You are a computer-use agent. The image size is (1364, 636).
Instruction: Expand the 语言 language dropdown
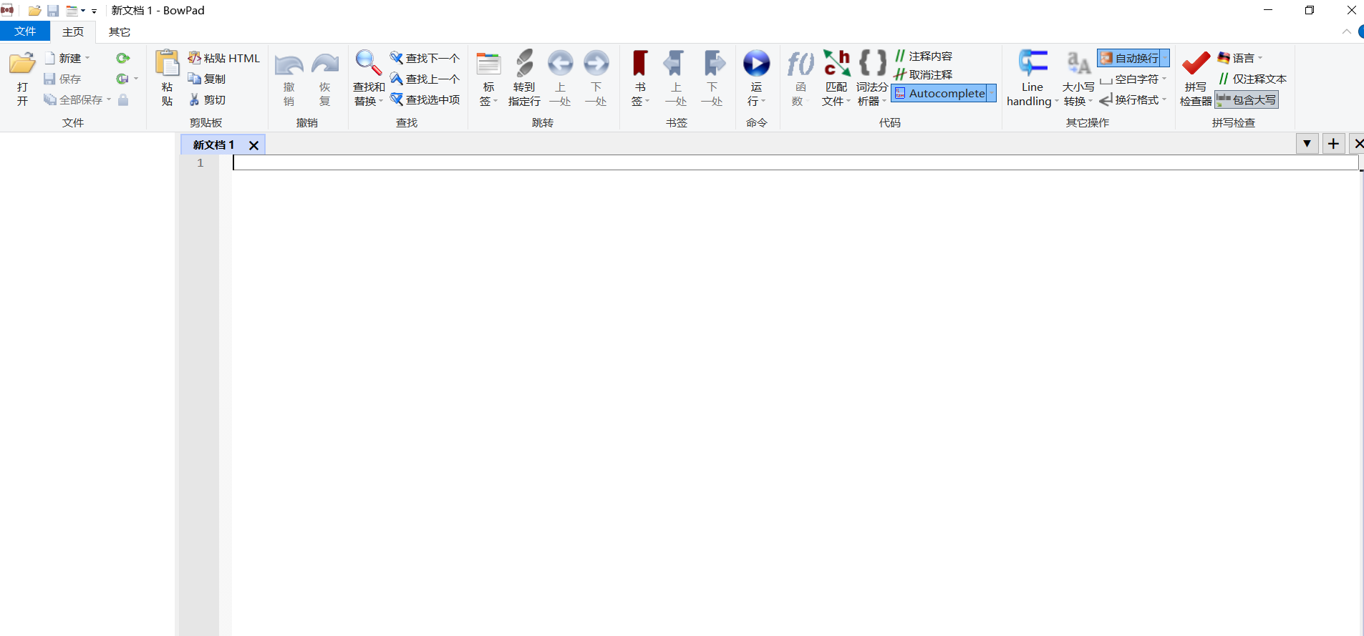(1240, 58)
